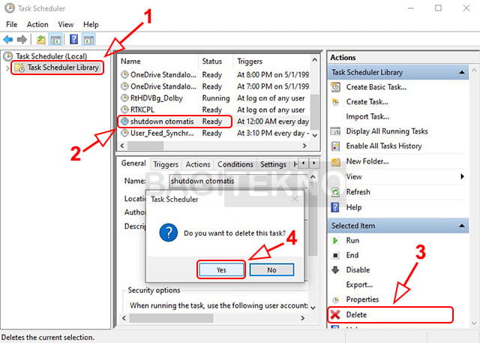This screenshot has width=480, height=343.
Task: Open the Action menu
Action: point(37,25)
